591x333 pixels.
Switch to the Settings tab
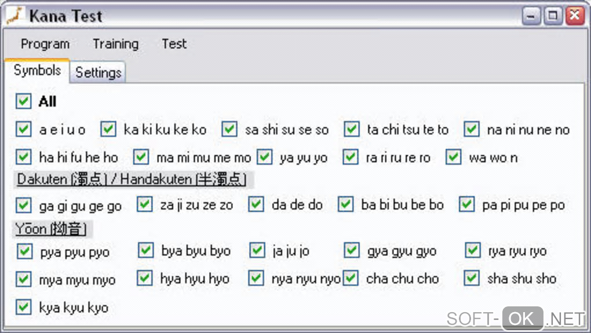click(x=99, y=73)
